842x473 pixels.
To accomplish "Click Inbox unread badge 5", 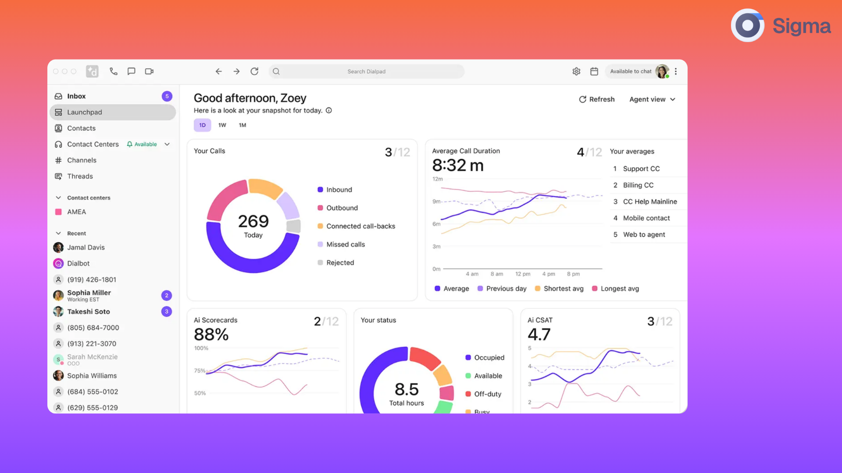I will 167,96.
